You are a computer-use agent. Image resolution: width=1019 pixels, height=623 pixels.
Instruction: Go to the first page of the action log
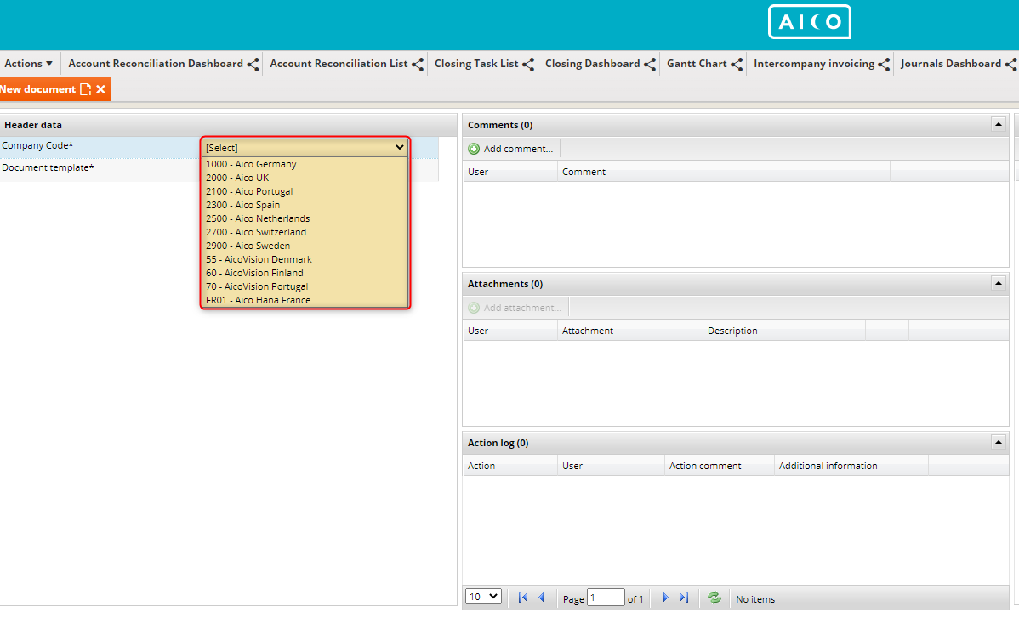pos(522,598)
